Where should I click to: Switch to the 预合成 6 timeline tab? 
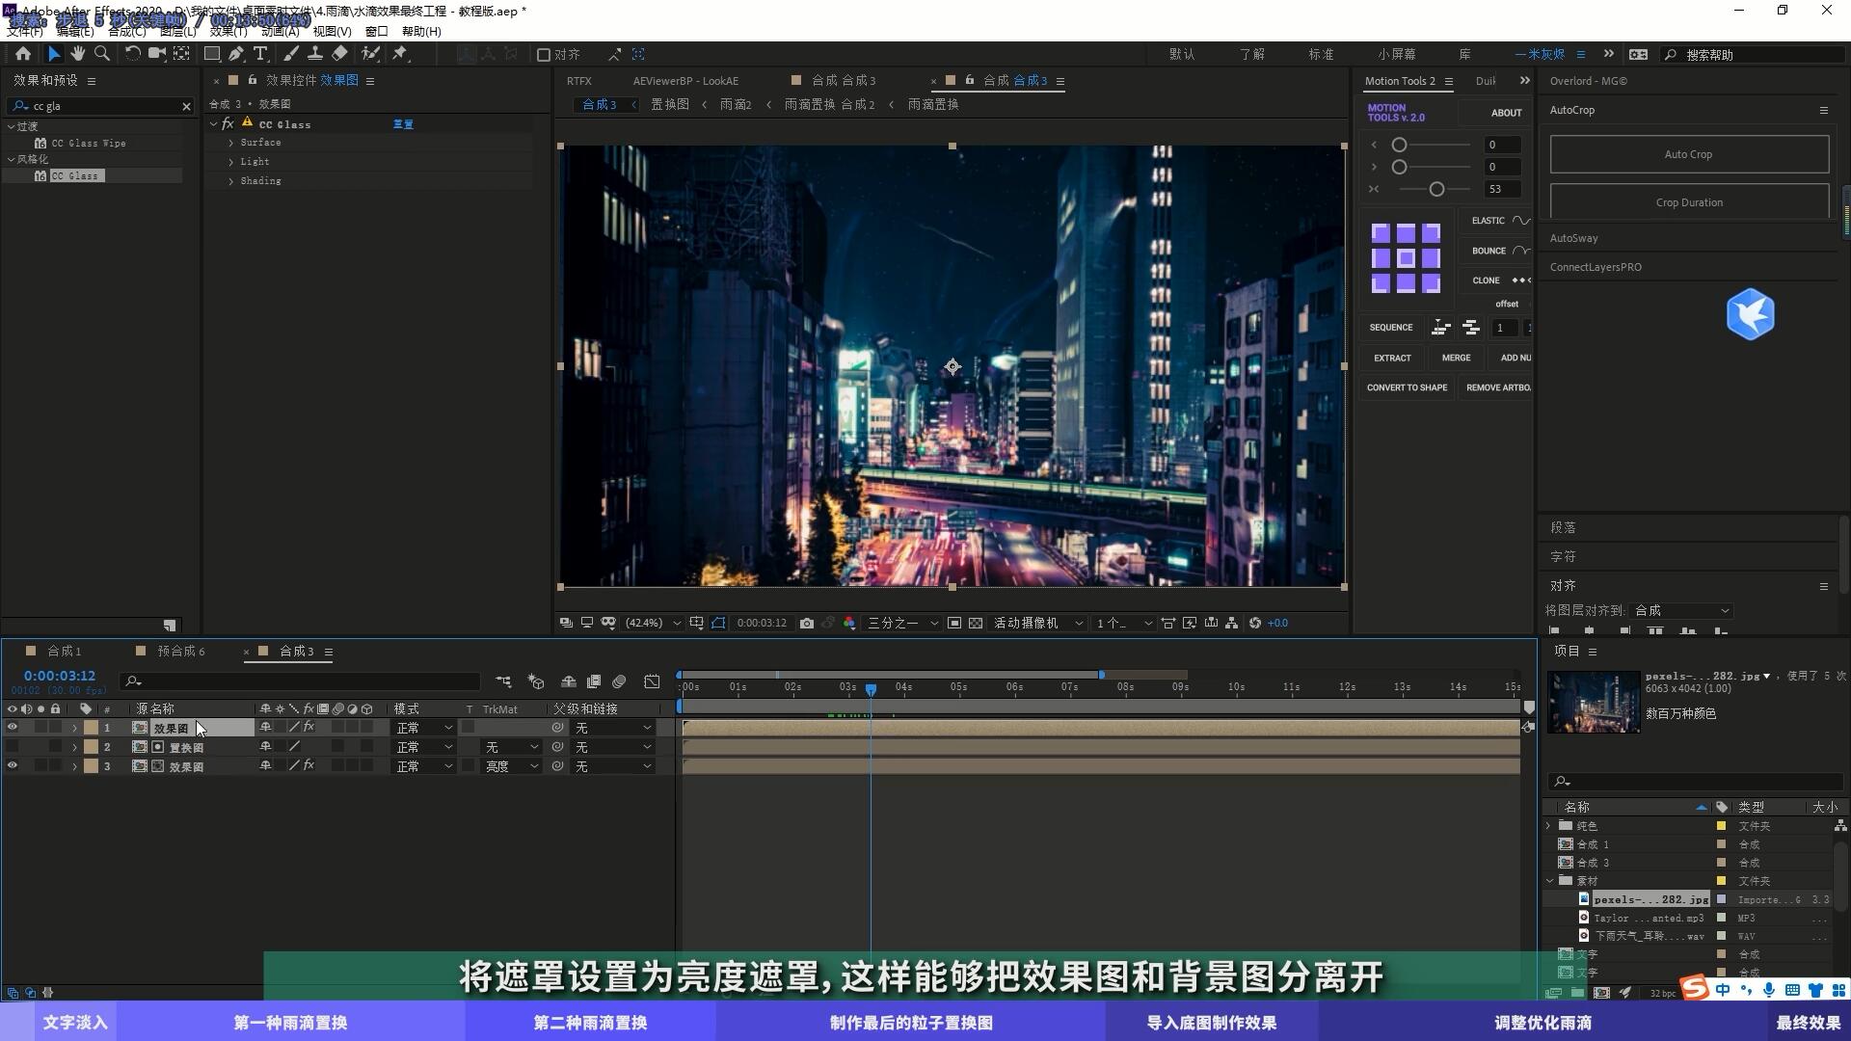click(x=181, y=652)
